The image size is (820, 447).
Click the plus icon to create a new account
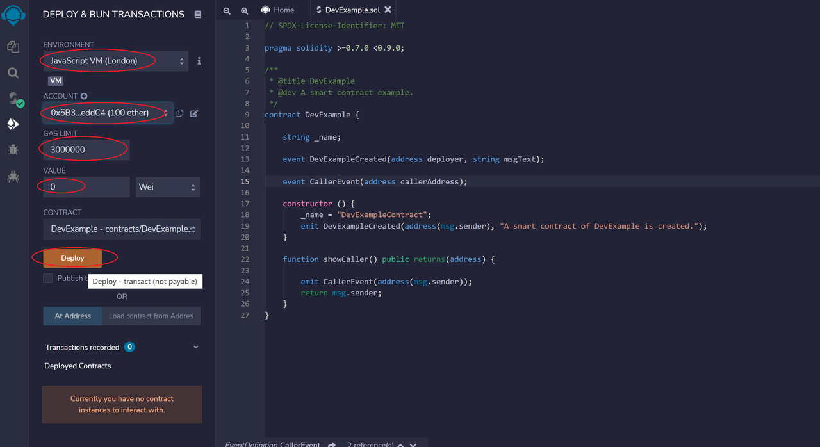point(84,96)
